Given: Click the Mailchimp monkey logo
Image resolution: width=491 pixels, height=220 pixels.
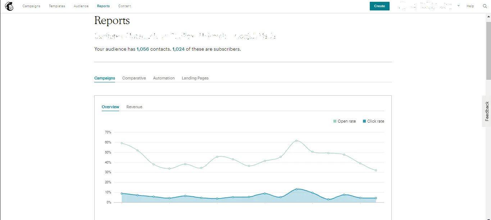Looking at the screenshot, I should [9, 6].
